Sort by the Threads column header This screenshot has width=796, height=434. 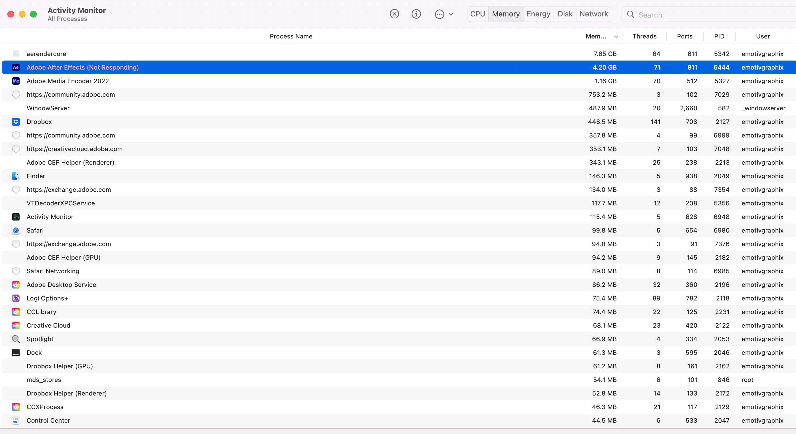coord(644,36)
